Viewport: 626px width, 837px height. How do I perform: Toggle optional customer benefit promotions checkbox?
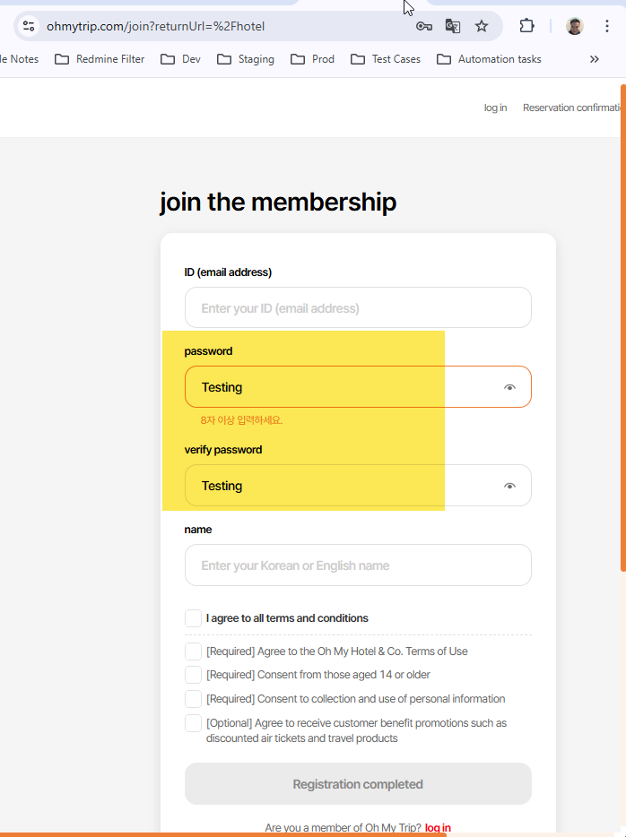pos(193,723)
